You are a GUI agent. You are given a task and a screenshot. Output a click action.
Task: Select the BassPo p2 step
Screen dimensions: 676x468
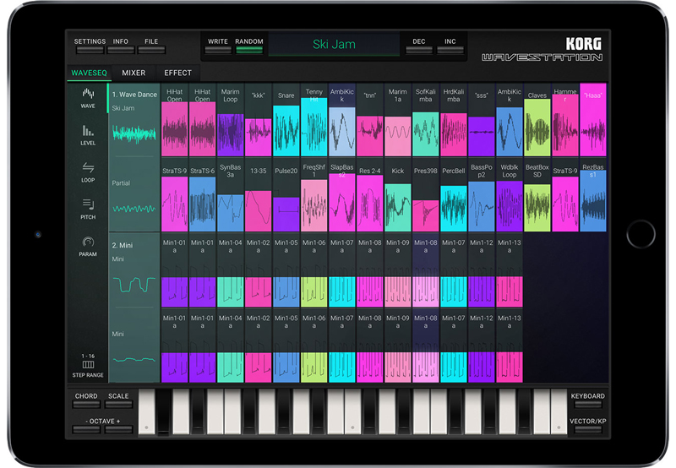481,196
